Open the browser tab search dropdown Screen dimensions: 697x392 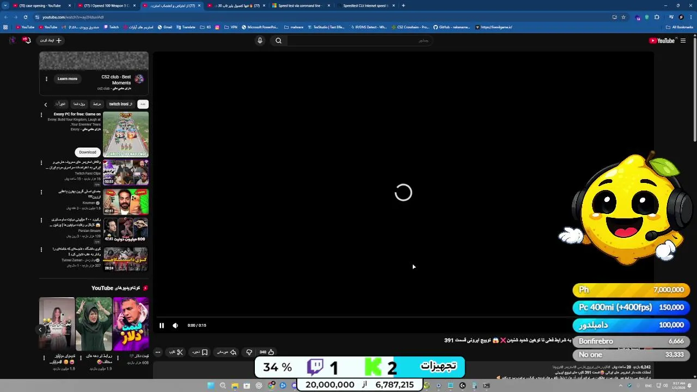pos(5,5)
